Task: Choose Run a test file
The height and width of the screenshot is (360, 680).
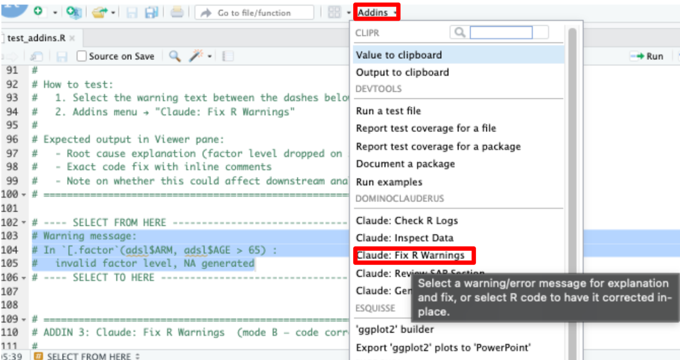Action: (x=458, y=111)
